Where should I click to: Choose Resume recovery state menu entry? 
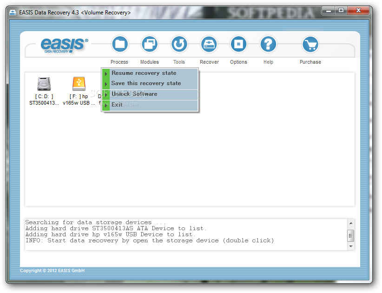(150, 73)
